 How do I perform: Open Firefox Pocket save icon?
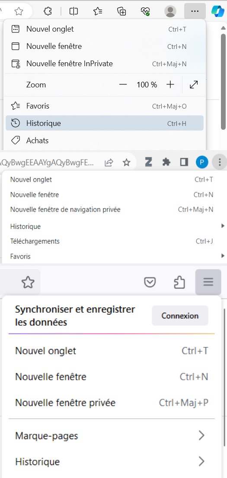click(150, 283)
